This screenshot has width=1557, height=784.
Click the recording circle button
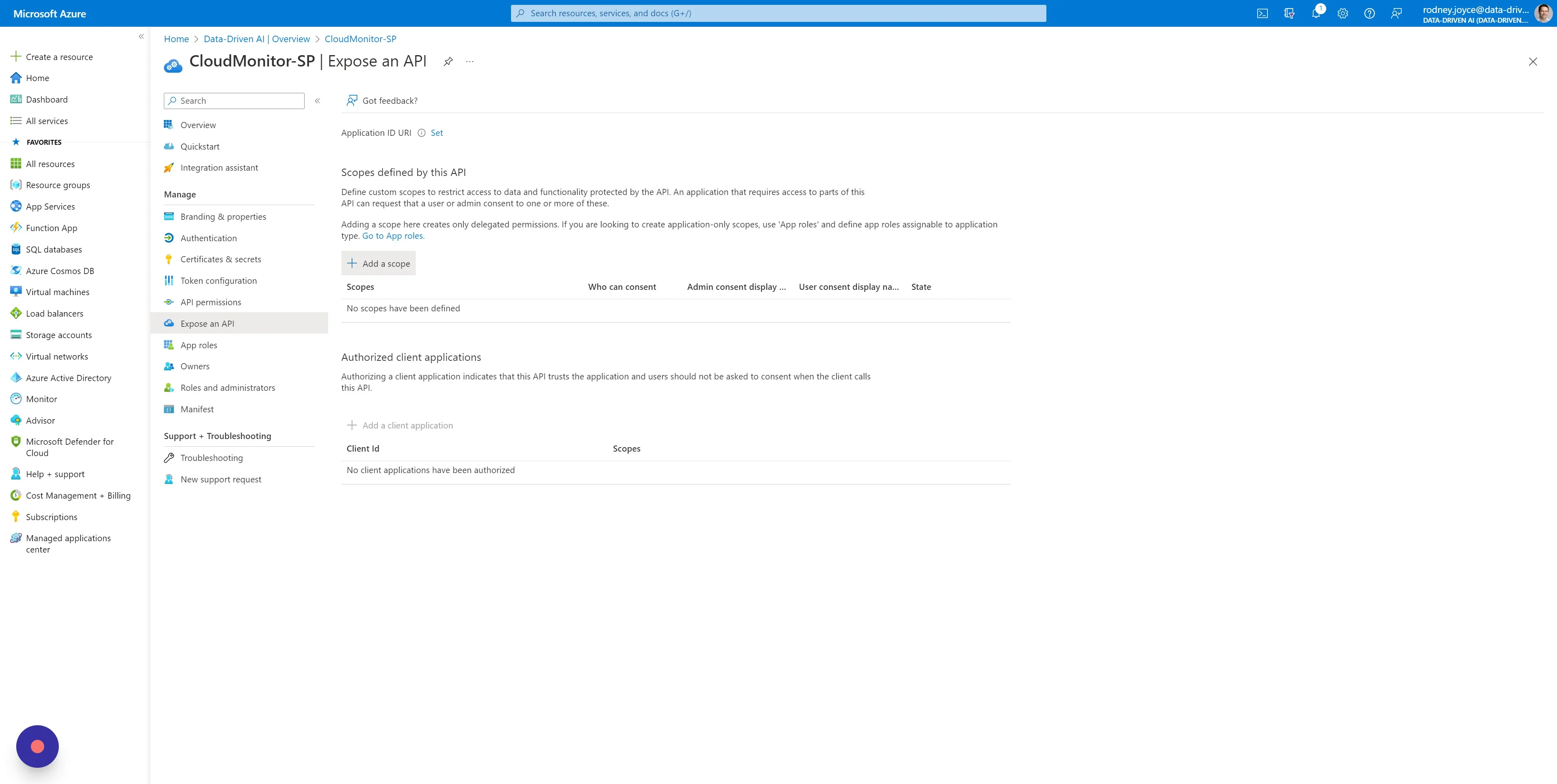coord(37,747)
